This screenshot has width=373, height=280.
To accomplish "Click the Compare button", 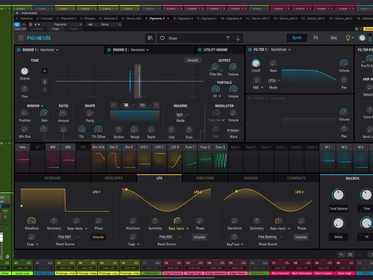I will (37, 29).
